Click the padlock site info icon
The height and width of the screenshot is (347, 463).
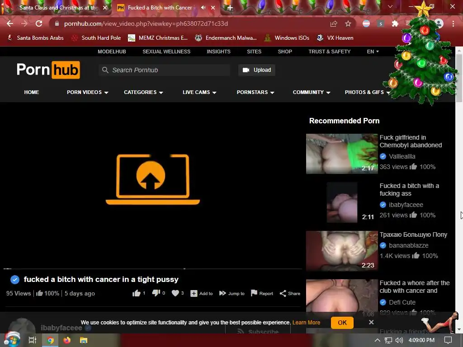(x=57, y=23)
